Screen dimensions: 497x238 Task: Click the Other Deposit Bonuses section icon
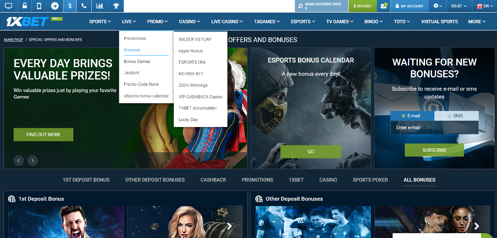(x=259, y=199)
